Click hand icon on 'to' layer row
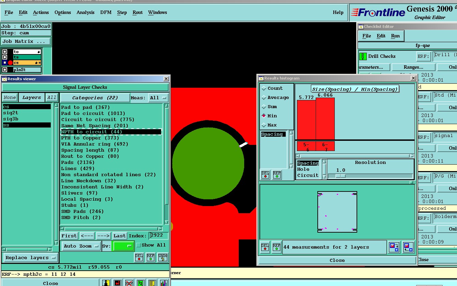 click(39, 52)
